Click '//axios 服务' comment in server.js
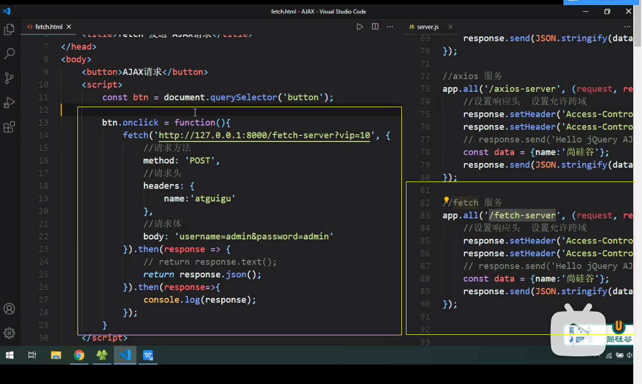 [x=472, y=76]
